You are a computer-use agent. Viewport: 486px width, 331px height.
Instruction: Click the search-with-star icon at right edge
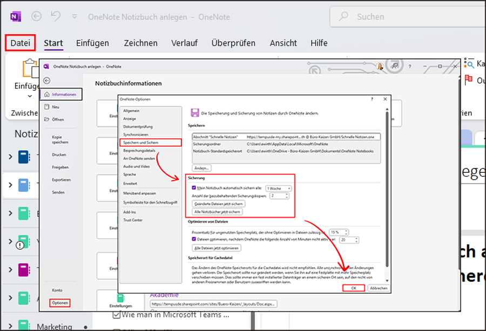point(469,63)
